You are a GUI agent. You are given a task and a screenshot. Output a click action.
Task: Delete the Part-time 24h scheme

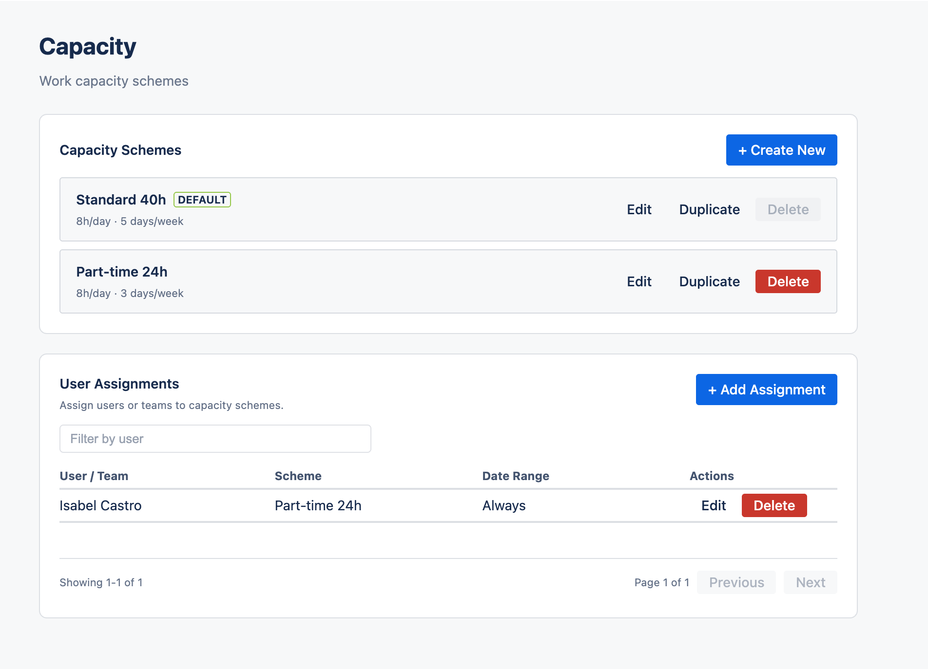pyautogui.click(x=788, y=281)
